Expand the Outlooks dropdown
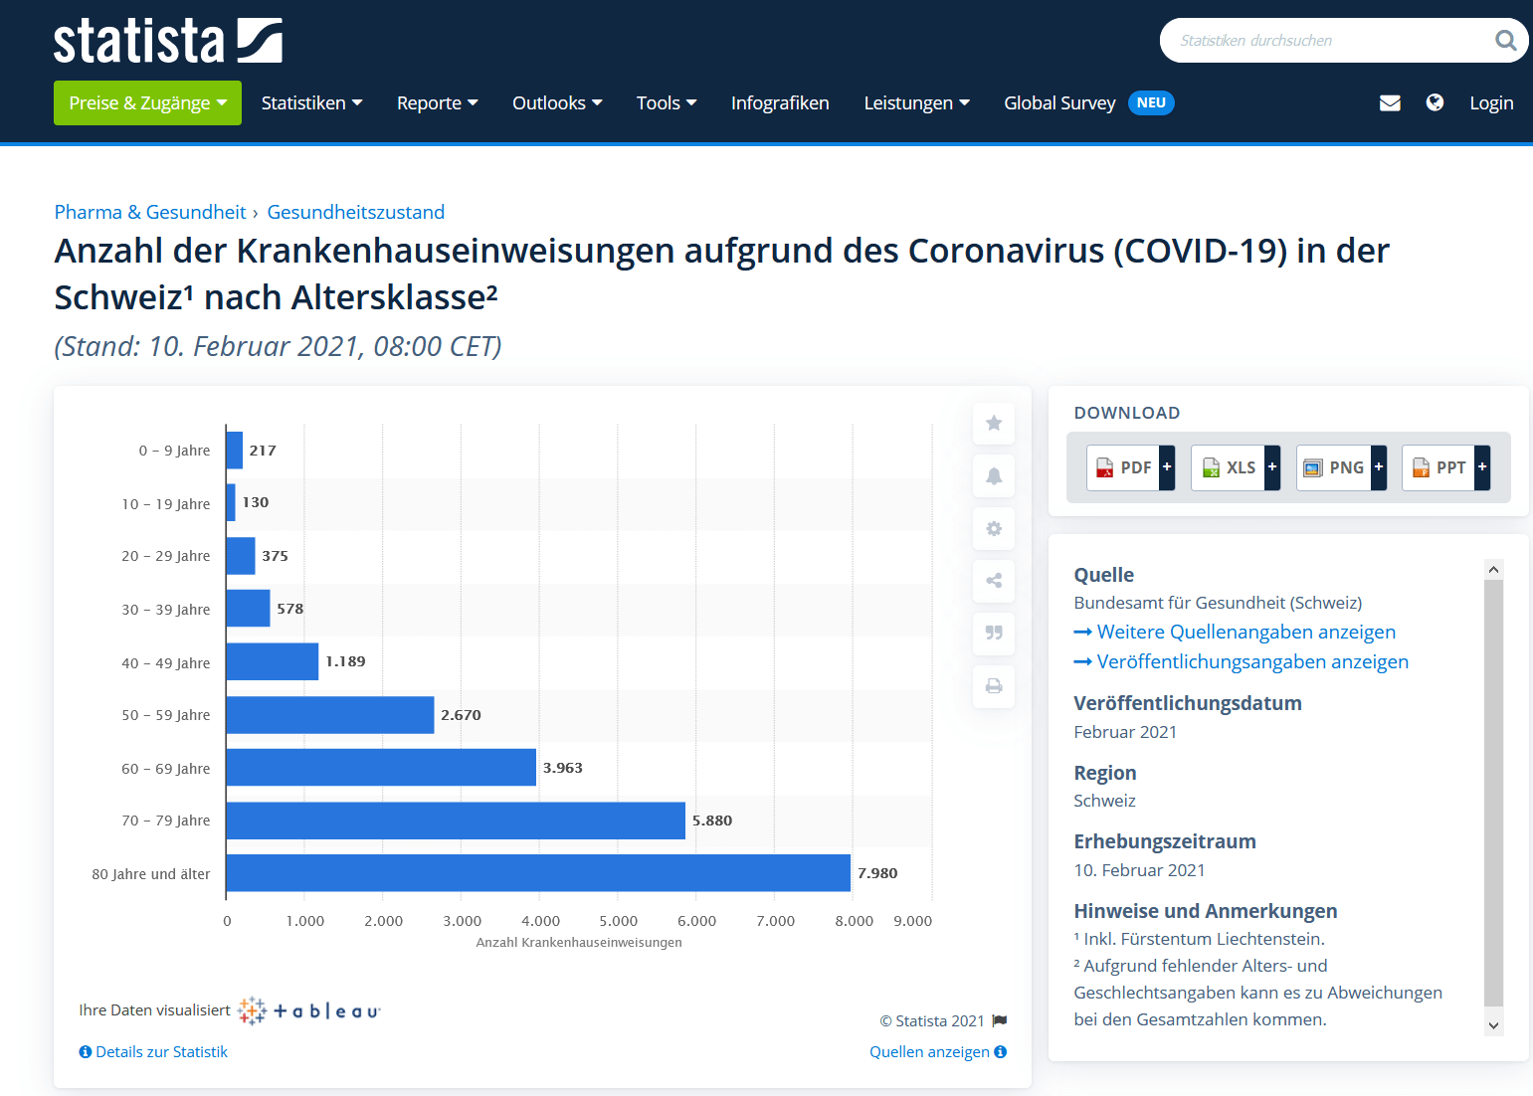The height and width of the screenshot is (1096, 1533). [x=557, y=102]
